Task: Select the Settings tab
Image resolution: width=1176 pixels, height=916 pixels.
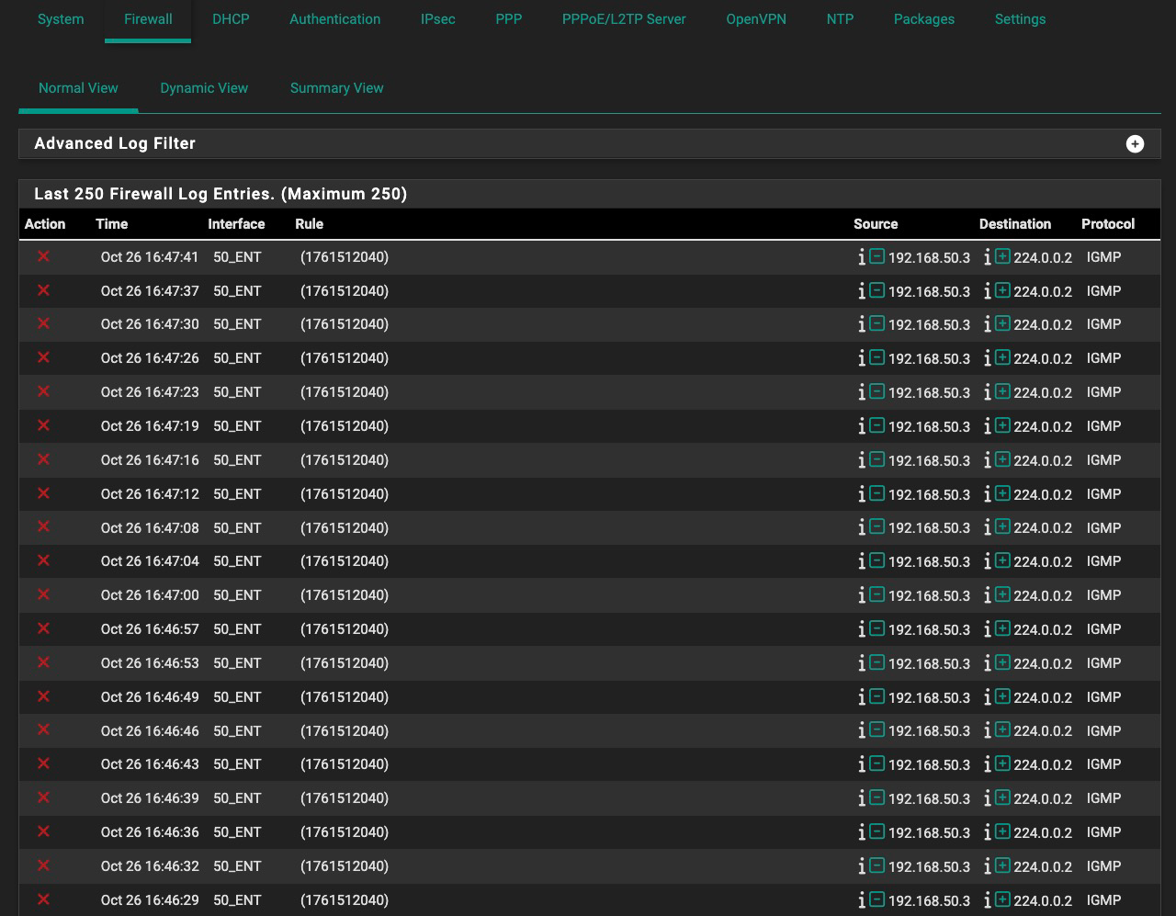Action: 1020,19
